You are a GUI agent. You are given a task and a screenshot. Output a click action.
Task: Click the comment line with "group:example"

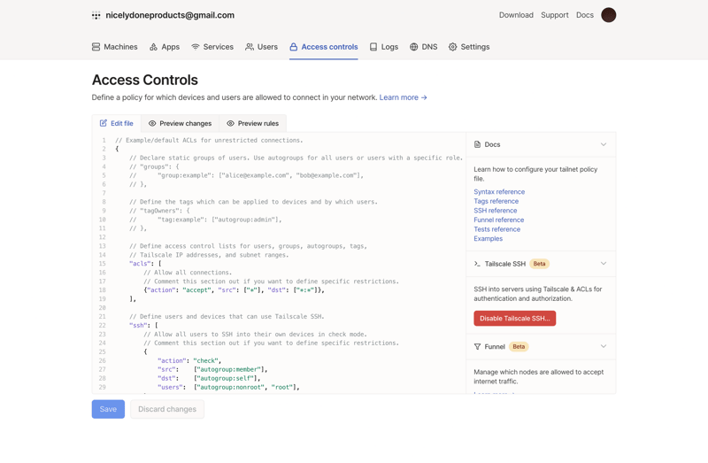247,175
